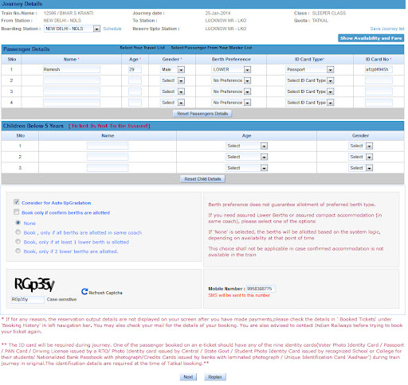Screen dimensions: 408x385
Task: Open Berth Preference dropdown showing LOWER
Action: pyautogui.click(x=231, y=69)
